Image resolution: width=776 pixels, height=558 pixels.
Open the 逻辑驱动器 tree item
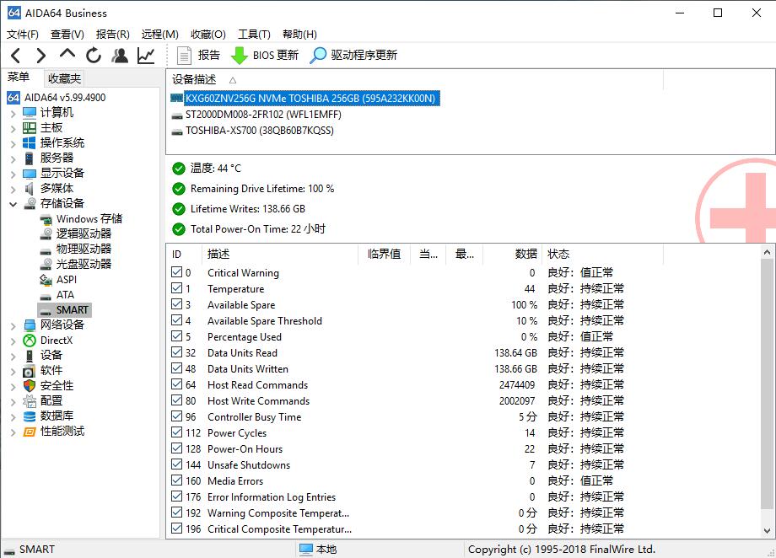point(76,234)
